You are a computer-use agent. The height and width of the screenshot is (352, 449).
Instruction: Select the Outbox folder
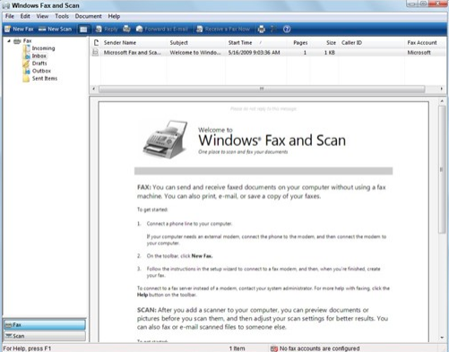click(x=41, y=71)
